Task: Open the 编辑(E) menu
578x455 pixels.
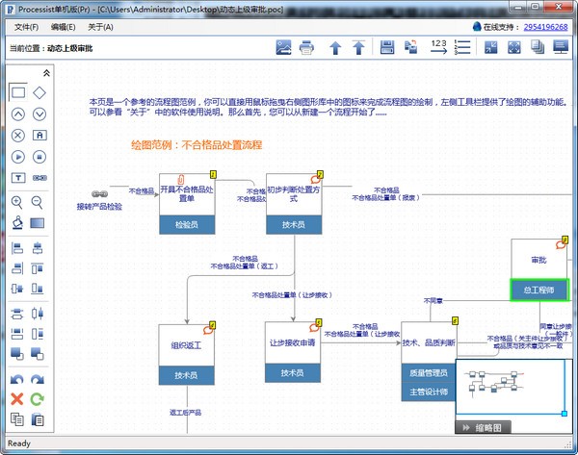Action: point(64,27)
